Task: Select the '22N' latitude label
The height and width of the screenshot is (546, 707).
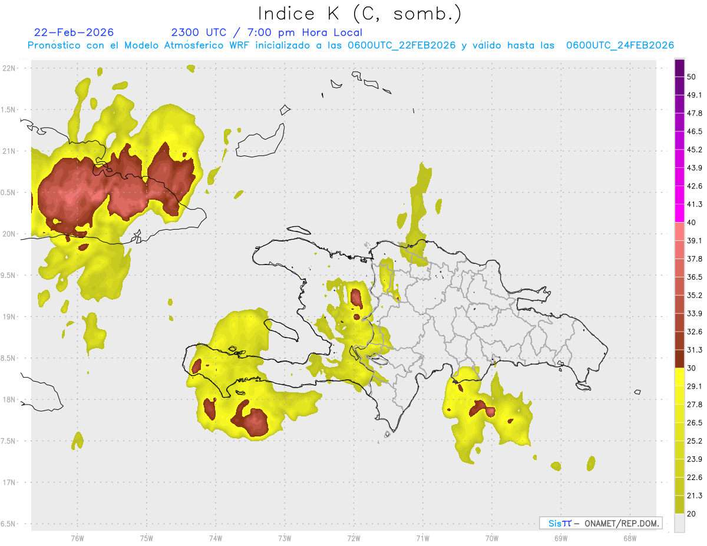Action: [10, 68]
